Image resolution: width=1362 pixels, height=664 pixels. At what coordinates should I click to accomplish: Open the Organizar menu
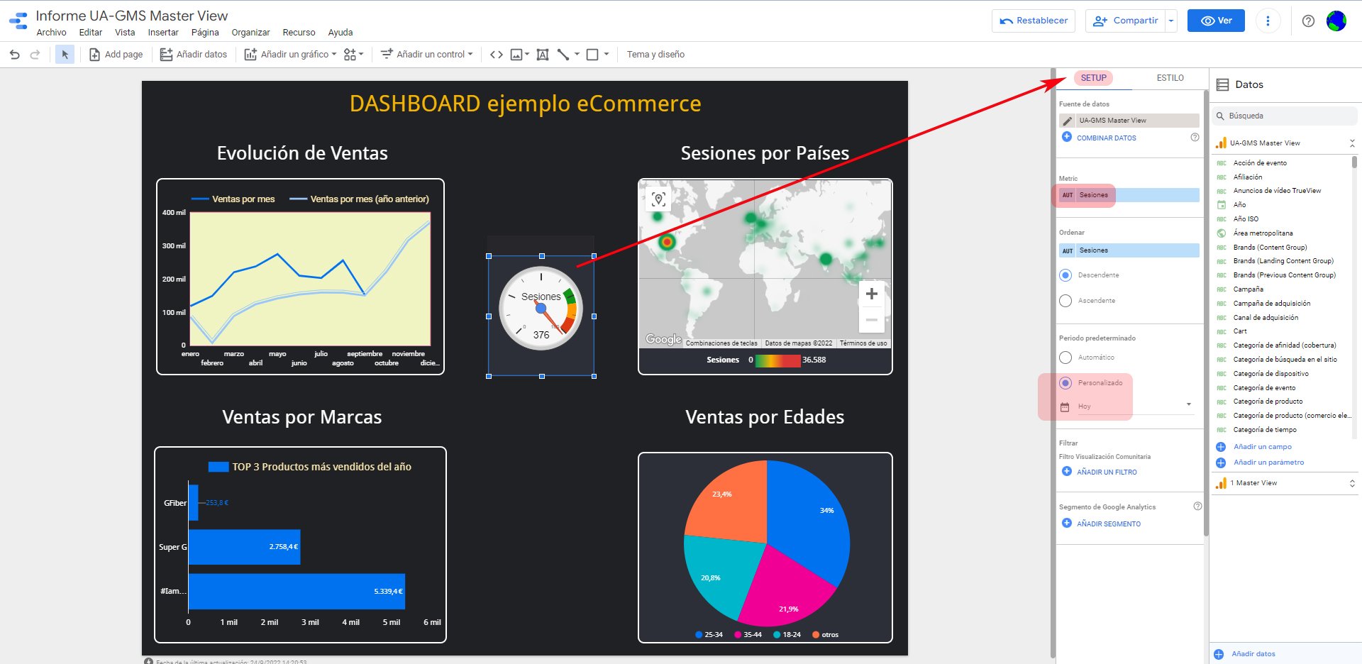click(250, 33)
